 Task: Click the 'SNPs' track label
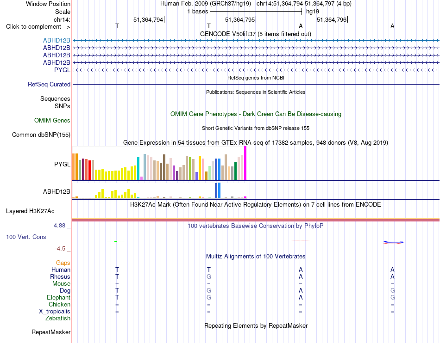[x=63, y=106]
